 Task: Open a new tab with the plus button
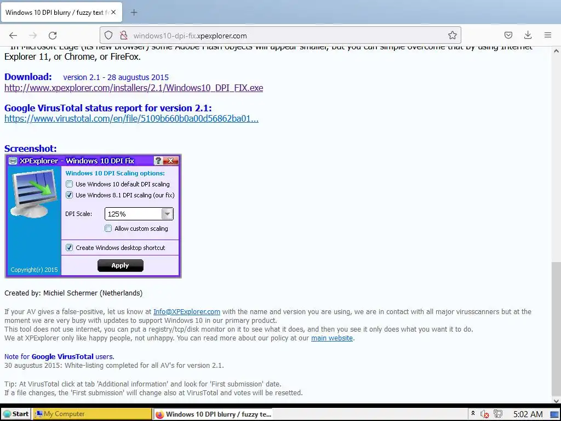(134, 13)
